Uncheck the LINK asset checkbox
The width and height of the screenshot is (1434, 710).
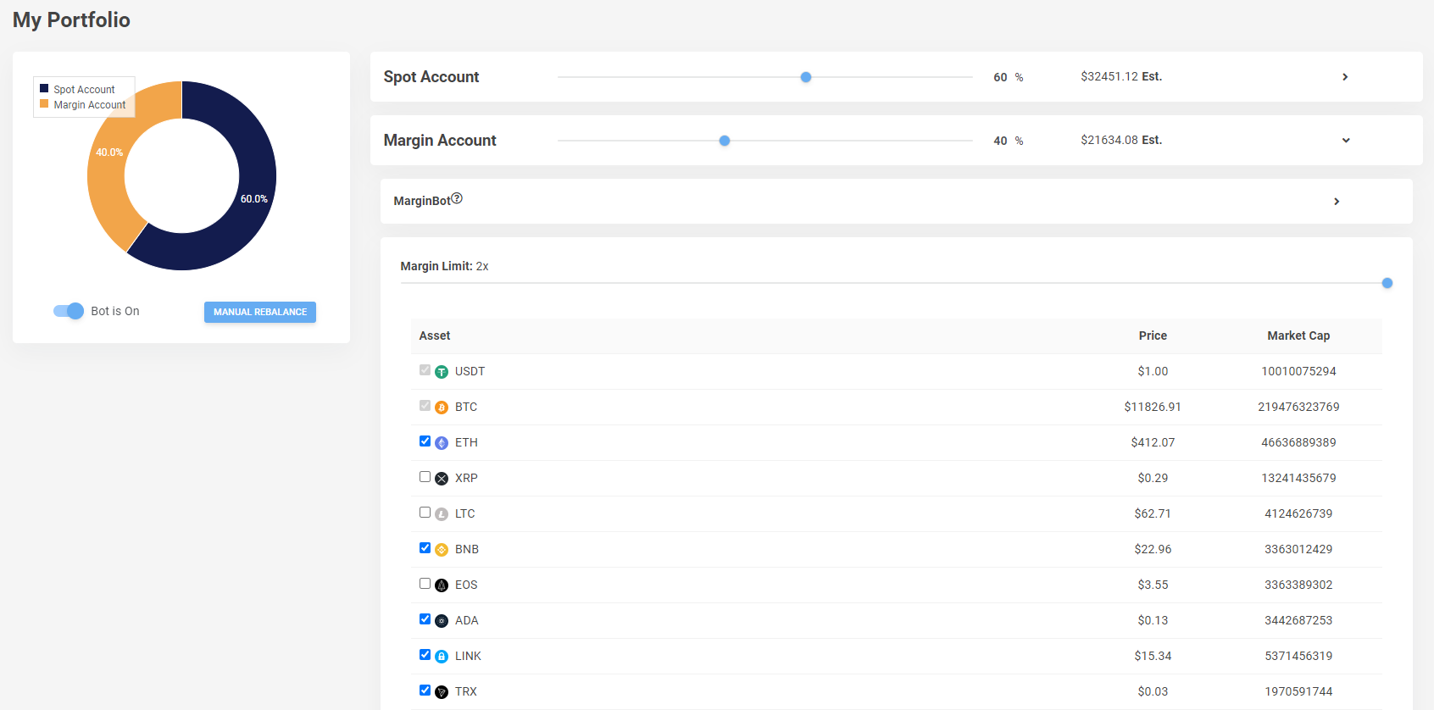click(x=425, y=655)
